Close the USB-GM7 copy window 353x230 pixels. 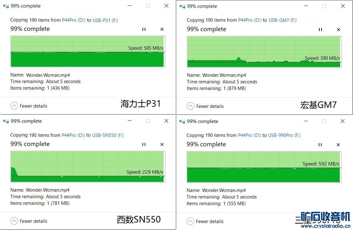point(343,6)
